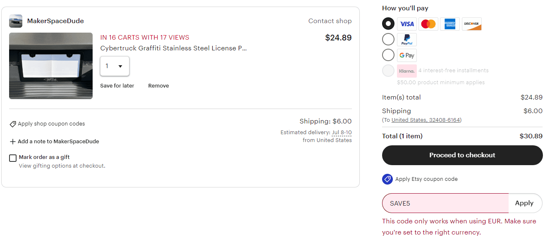Screen dimensions: 557x244
Task: Select the PayPal payment radio button
Action: click(x=388, y=39)
